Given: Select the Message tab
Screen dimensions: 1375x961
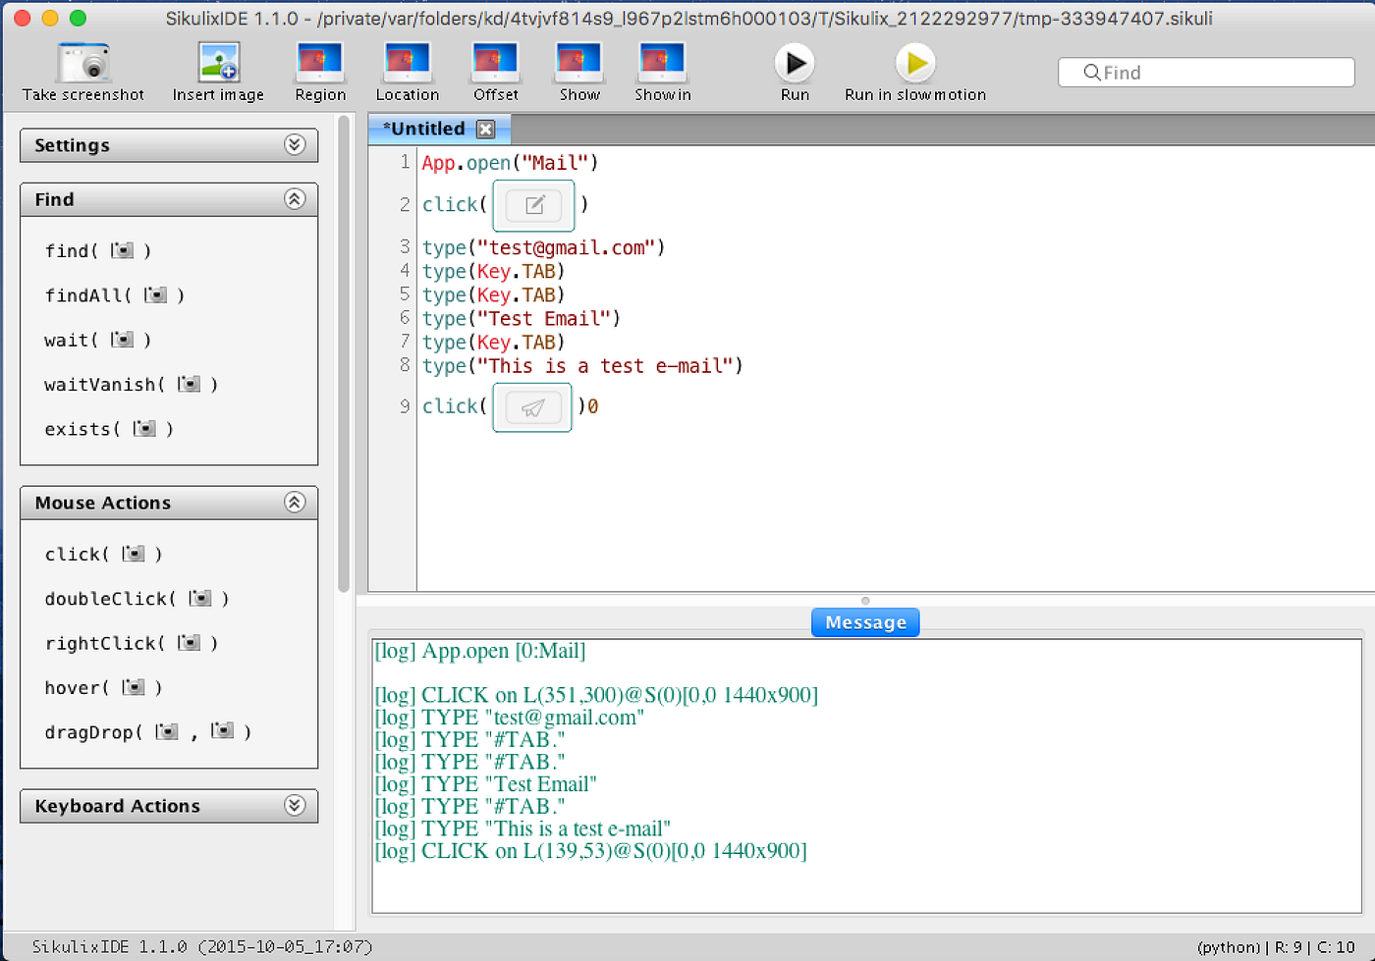Looking at the screenshot, I should tap(864, 621).
